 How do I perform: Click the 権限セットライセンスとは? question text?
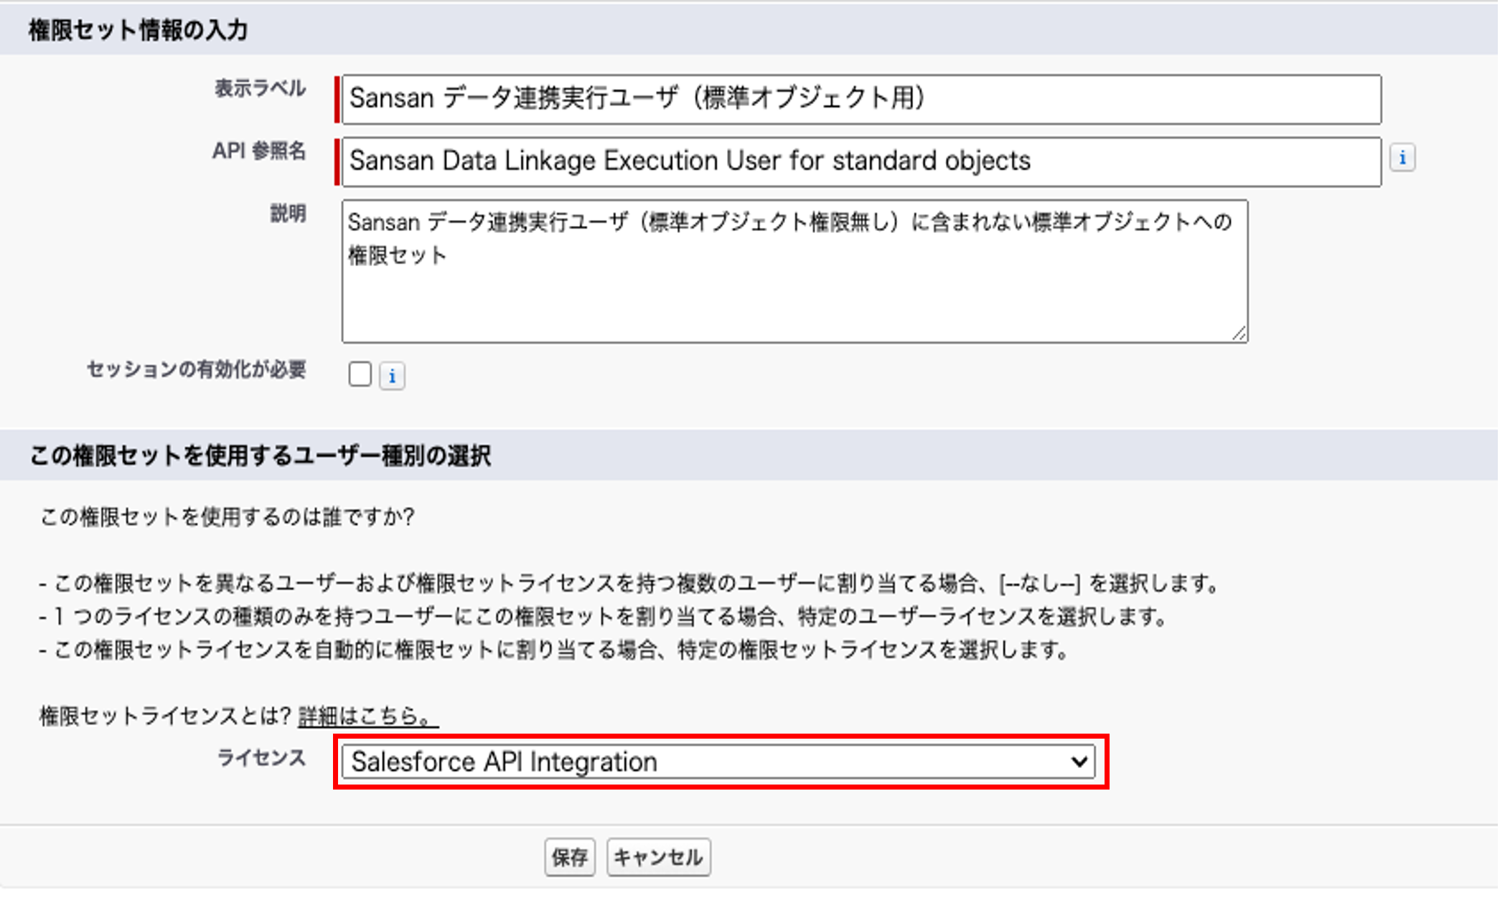coord(165,716)
